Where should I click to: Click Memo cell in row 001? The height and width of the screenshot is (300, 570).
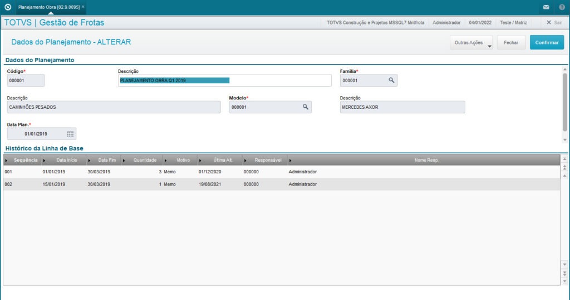pyautogui.click(x=170, y=172)
